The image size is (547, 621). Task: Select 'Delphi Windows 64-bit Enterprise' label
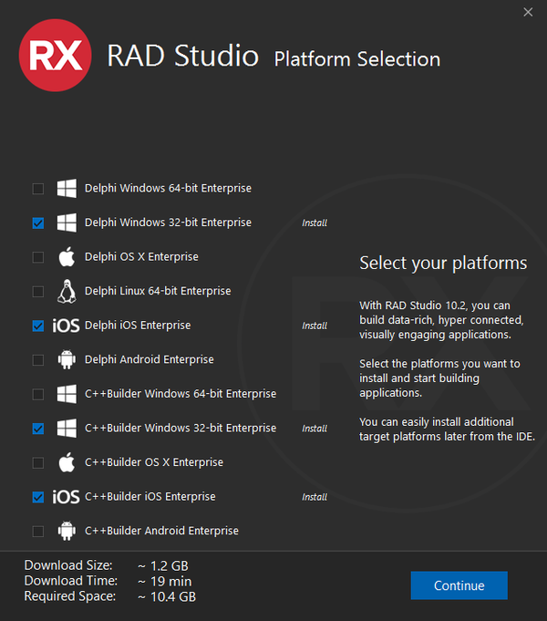pyautogui.click(x=168, y=188)
